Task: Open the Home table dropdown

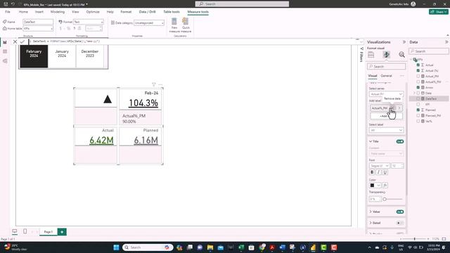Action: click(38, 28)
